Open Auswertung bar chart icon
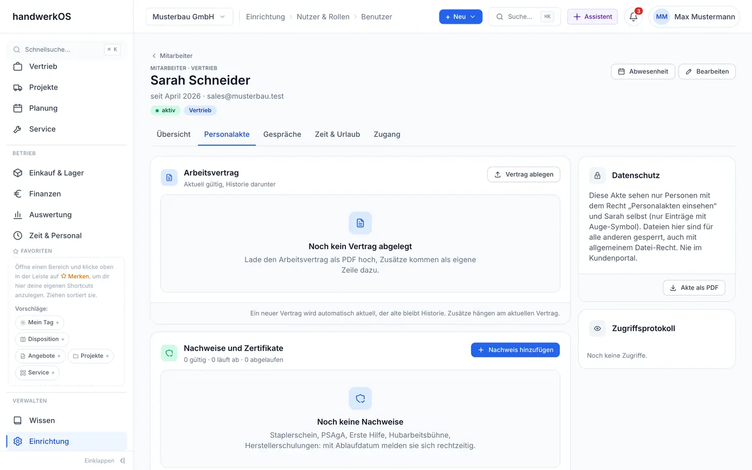The height and width of the screenshot is (470, 752). (18, 215)
